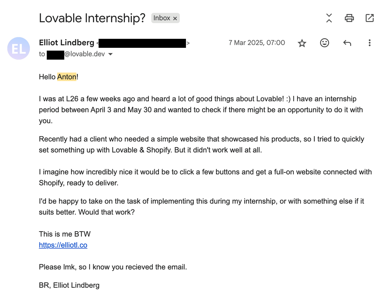Reply to Elliot Lindberg's email
Viewport: 386px width, 306px height.
tap(347, 43)
